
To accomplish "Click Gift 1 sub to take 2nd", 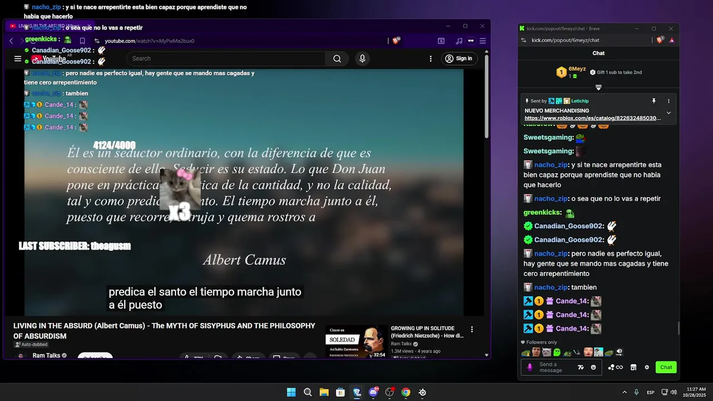I will coord(616,72).
